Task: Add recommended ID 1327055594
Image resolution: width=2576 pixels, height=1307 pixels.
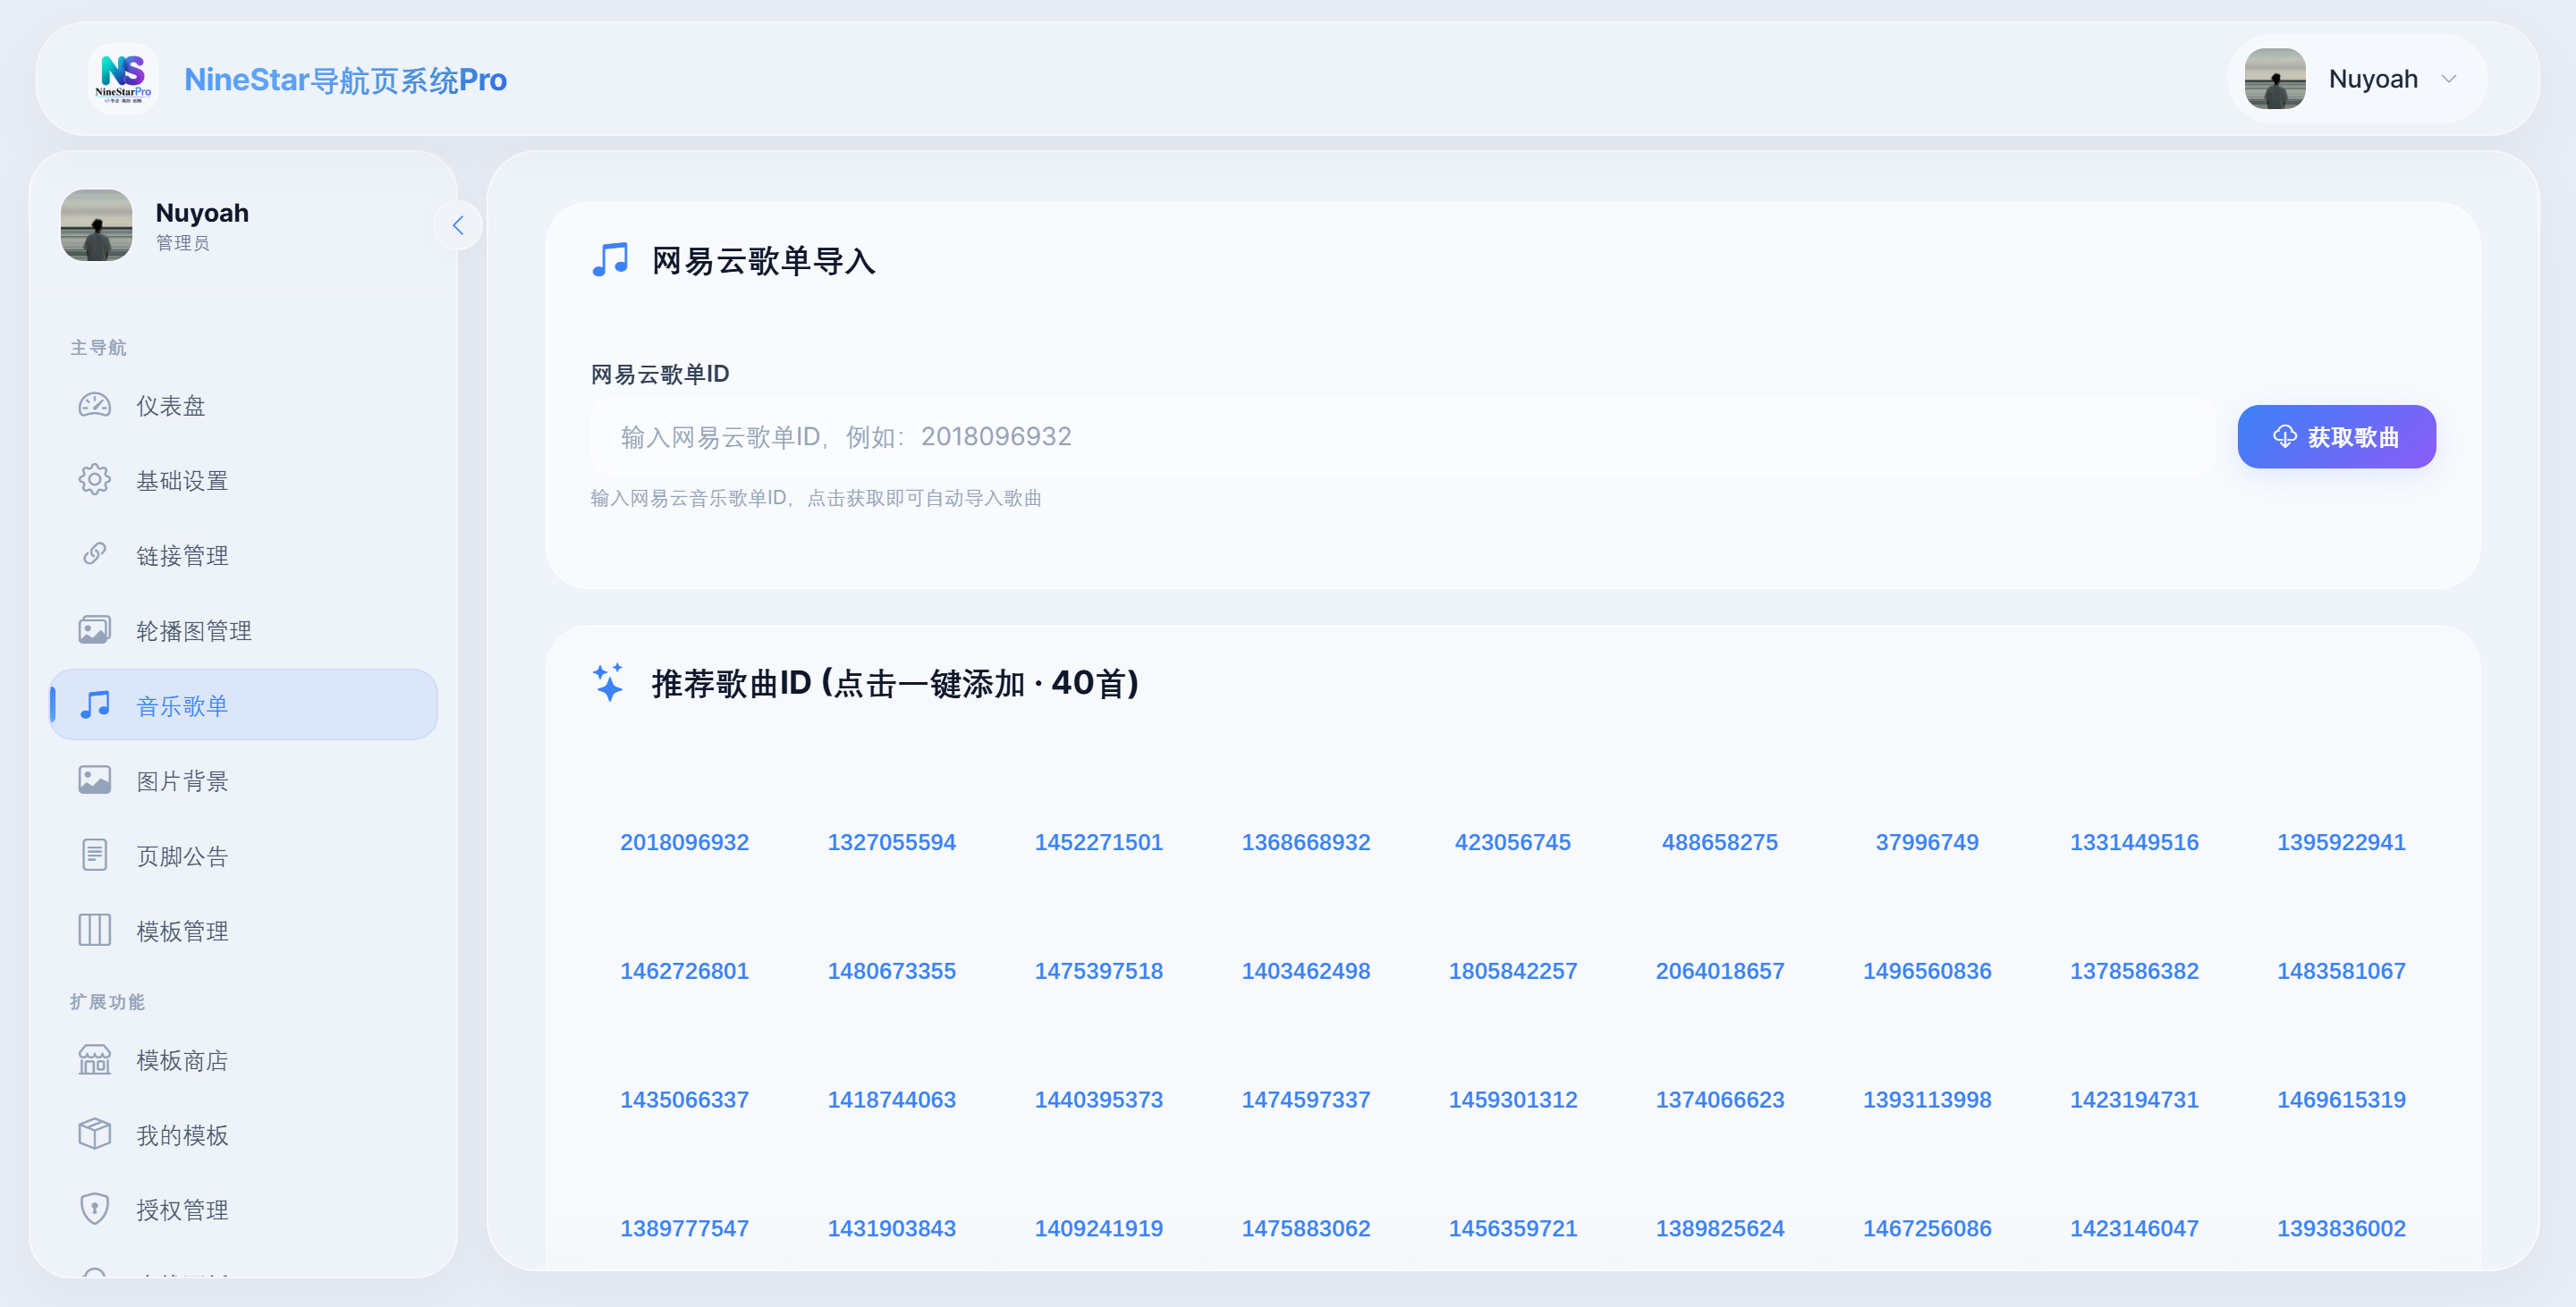Action: click(892, 842)
